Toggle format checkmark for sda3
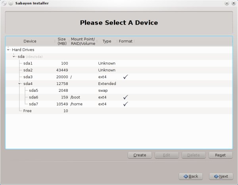Screen dimensions: 238x185 125,77
